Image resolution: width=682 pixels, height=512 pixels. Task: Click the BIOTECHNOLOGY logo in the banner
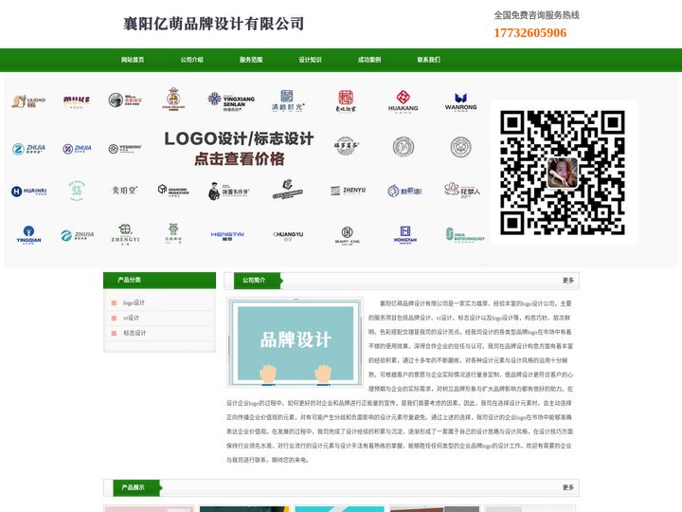pyautogui.click(x=465, y=235)
